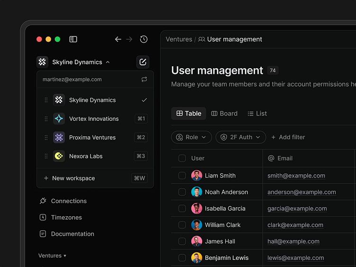Click Noah Anderson's avatar
Viewport: 356px width, 267px height.
196,192
